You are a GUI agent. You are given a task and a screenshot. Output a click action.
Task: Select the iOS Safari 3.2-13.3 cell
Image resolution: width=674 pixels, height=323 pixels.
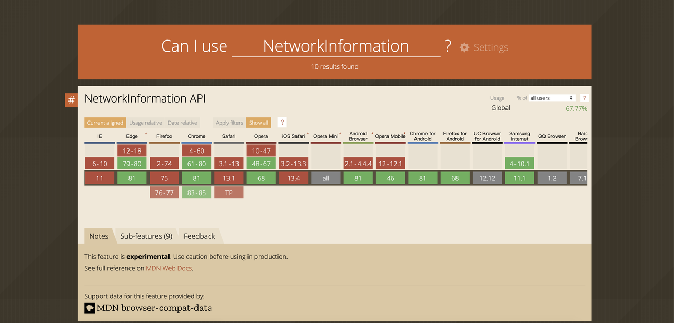[293, 164]
